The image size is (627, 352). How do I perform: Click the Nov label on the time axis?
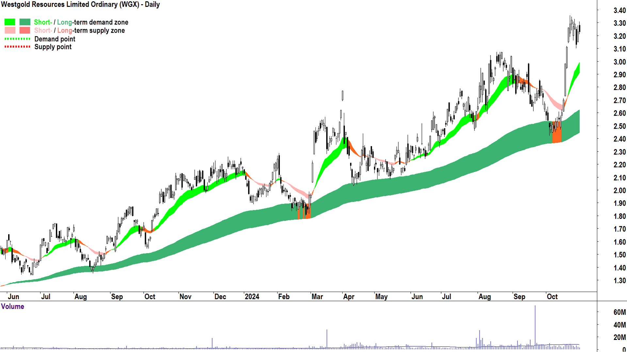tap(185, 297)
